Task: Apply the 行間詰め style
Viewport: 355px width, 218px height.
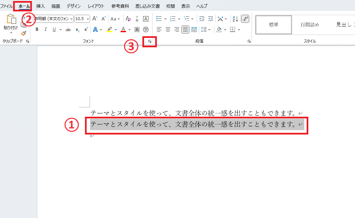Action: tap(310, 24)
